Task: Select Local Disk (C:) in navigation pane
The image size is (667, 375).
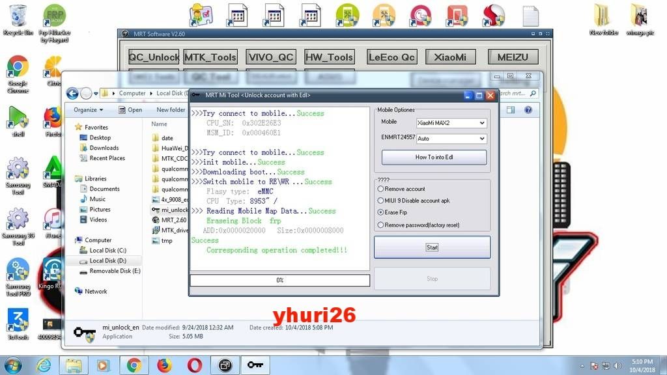Action: 107,250
